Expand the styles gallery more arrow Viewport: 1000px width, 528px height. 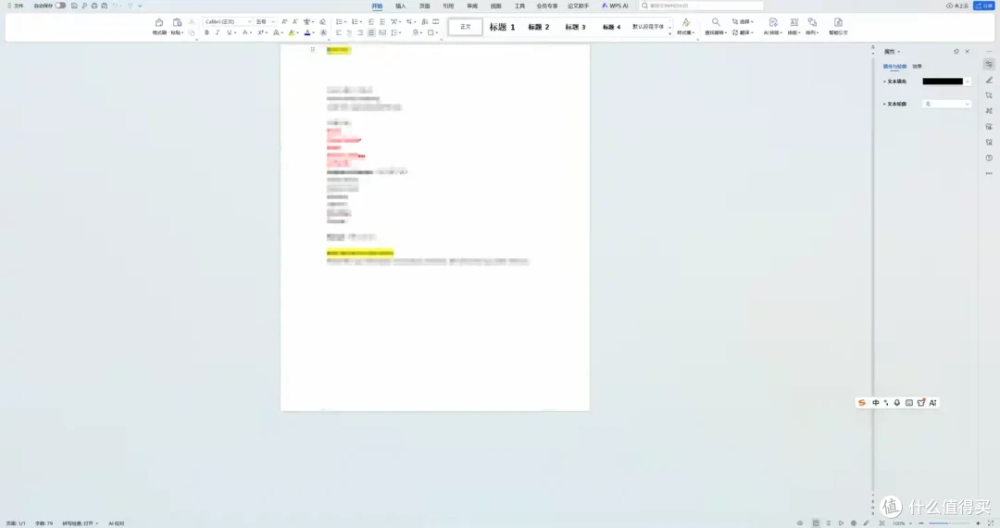click(669, 33)
